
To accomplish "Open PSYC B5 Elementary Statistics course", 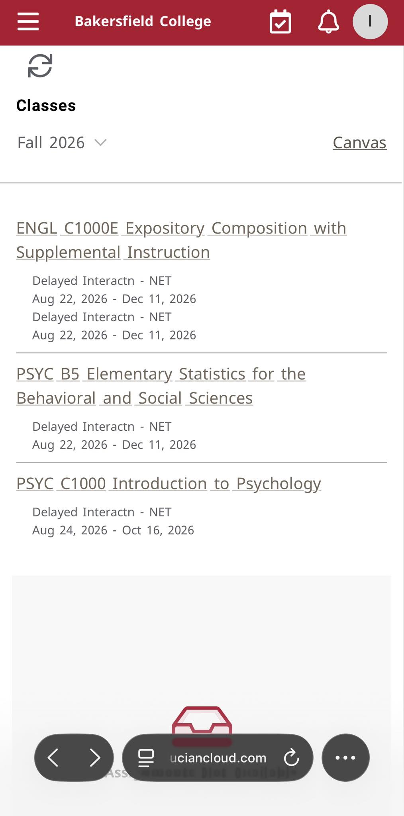I will pos(161,386).
